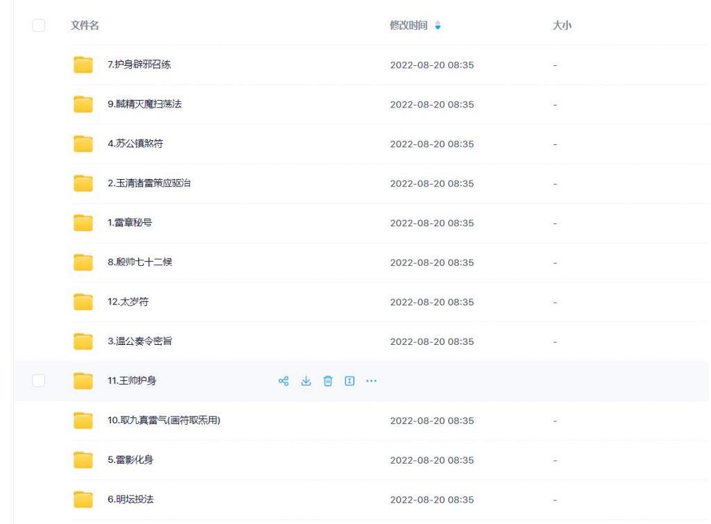Viewport: 711px width, 524px height.
Task: Delete the 11.王帅护身 folder via trash icon
Action: pos(328,381)
